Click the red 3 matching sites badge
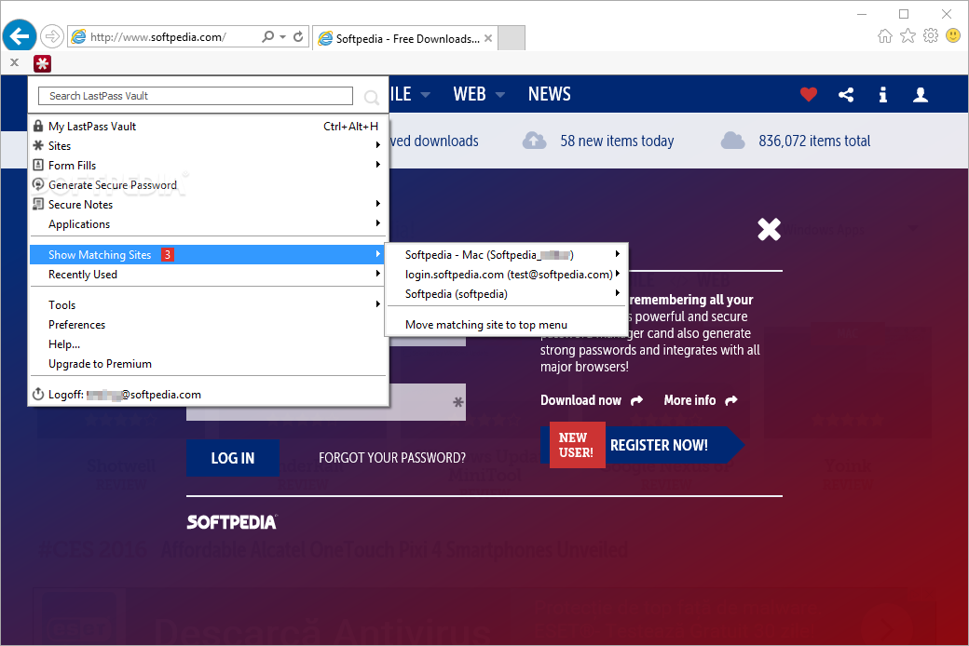Image resolution: width=969 pixels, height=646 pixels. pos(167,254)
